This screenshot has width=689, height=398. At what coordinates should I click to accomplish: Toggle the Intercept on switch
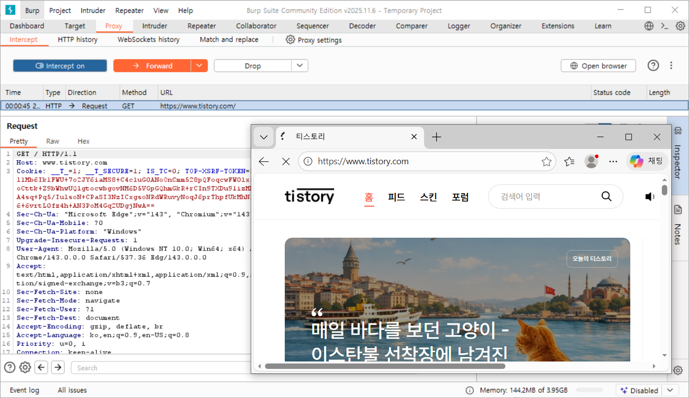60,66
